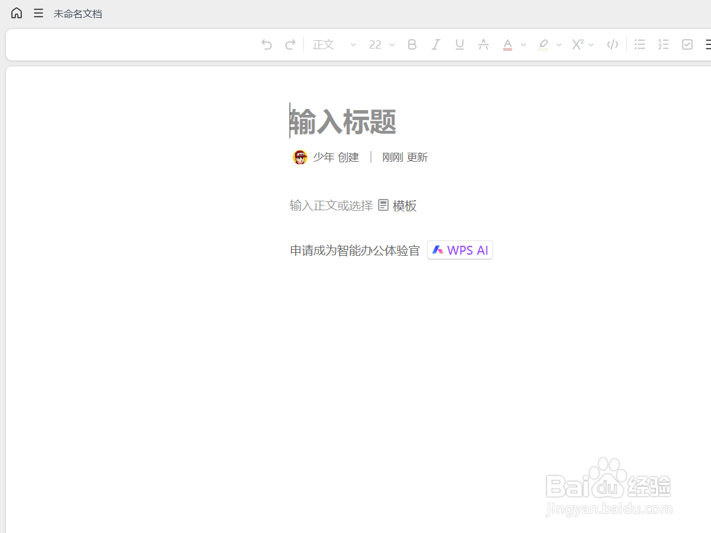Apply bulleted list formatting

click(x=640, y=44)
